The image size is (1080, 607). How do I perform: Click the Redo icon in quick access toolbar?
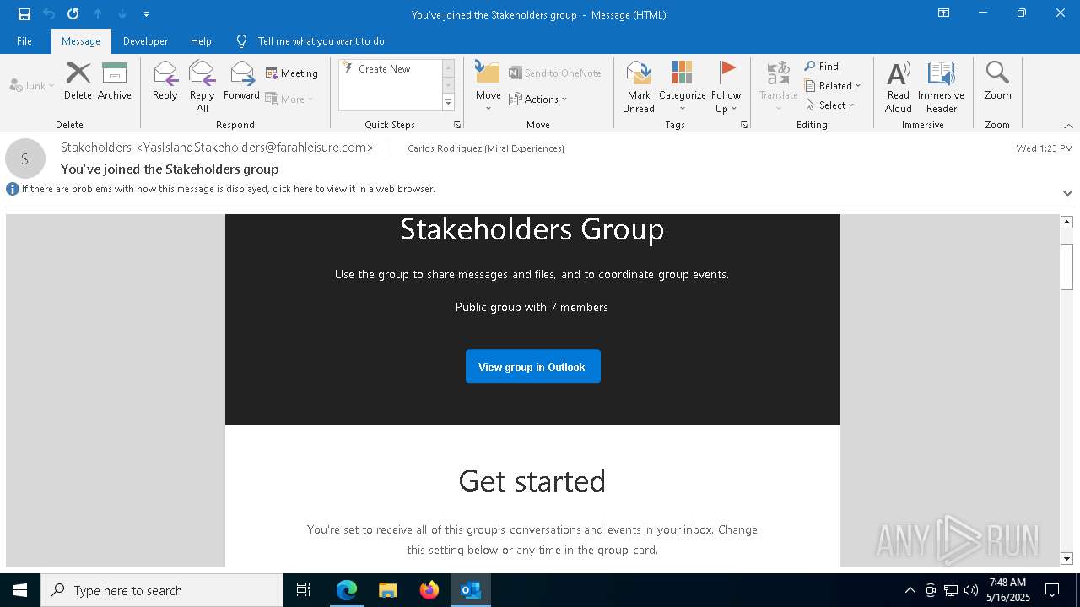73,14
